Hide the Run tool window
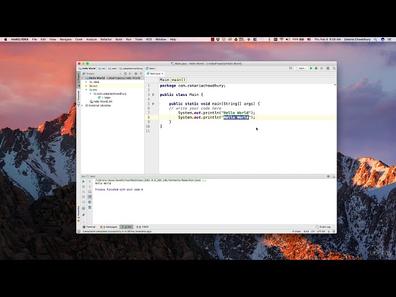The image size is (396, 297). 334,176
